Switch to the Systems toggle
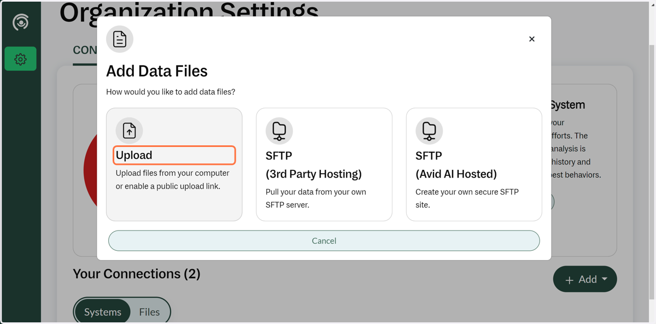Image resolution: width=656 pixels, height=324 pixels. (x=103, y=312)
